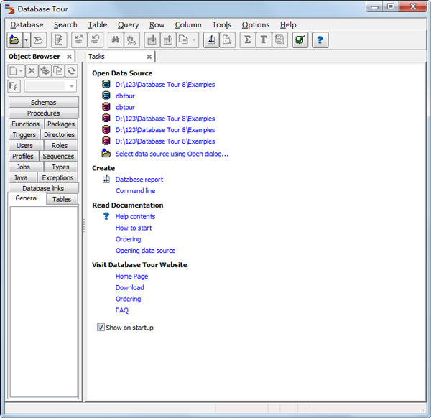This screenshot has height=418, width=431.
Task: Open the Search menu
Action: [x=65, y=24]
